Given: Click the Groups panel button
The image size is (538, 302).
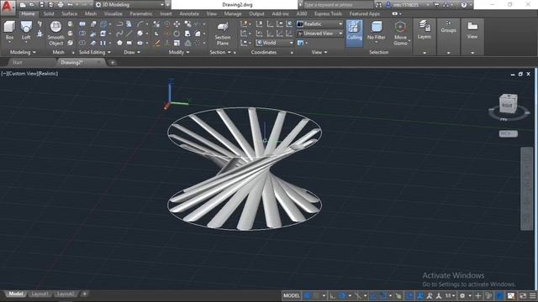Looking at the screenshot, I should click(448, 26).
